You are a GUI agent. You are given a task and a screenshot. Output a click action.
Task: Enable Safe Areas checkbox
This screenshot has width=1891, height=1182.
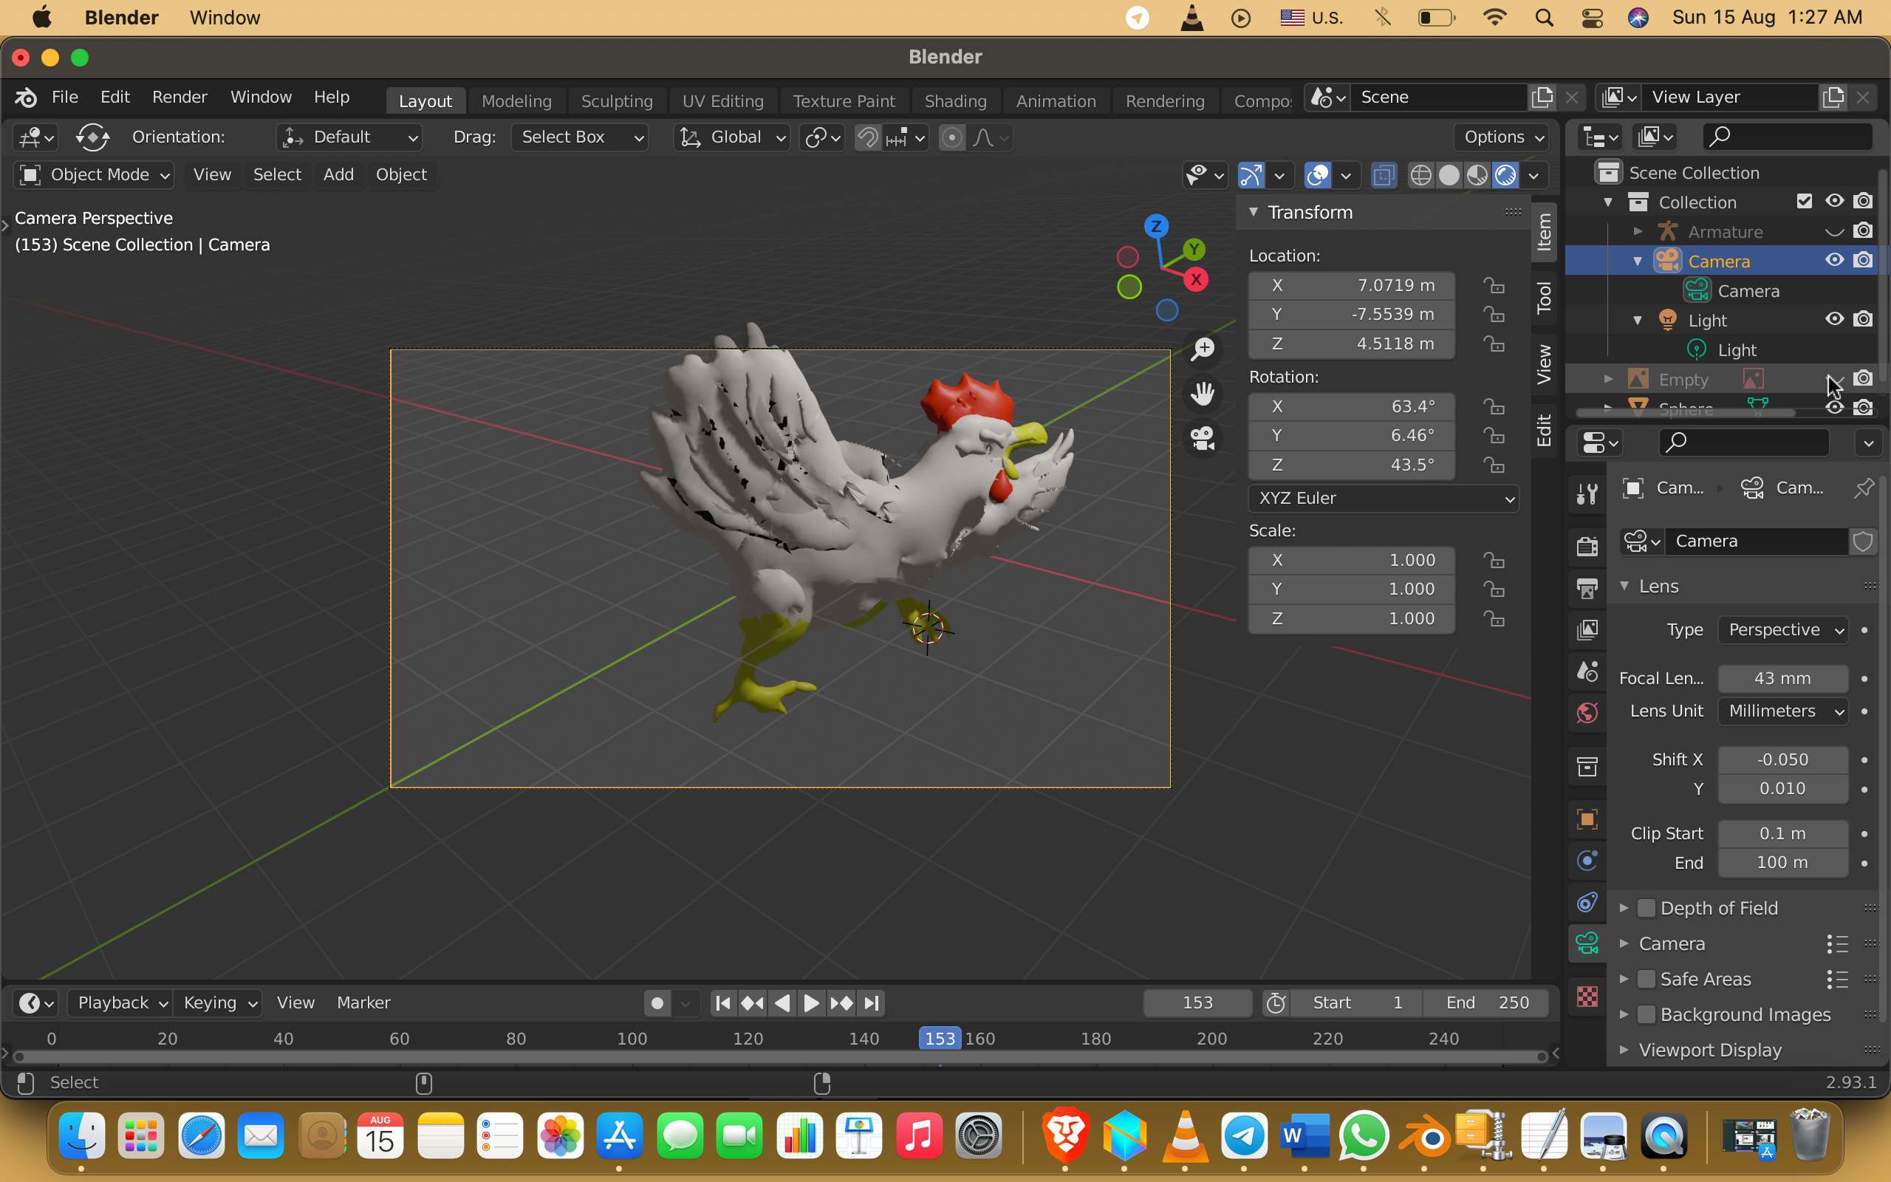(1646, 979)
